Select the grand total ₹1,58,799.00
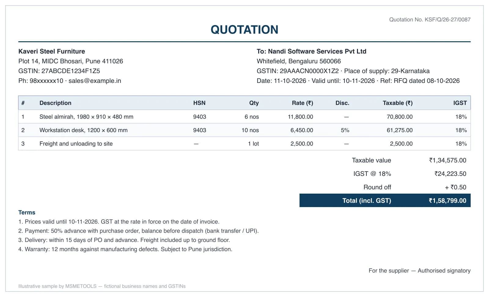Viewport: 489px width, 297px height. coord(447,201)
